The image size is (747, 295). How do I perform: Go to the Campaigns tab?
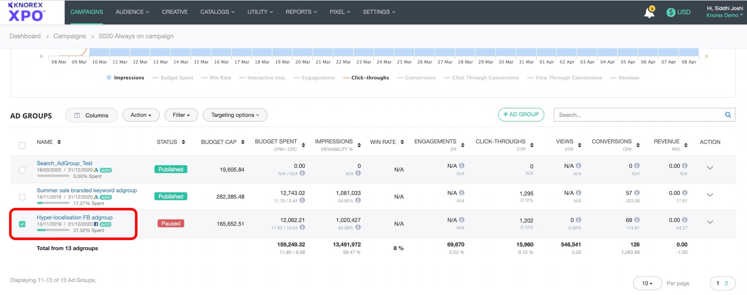click(87, 12)
